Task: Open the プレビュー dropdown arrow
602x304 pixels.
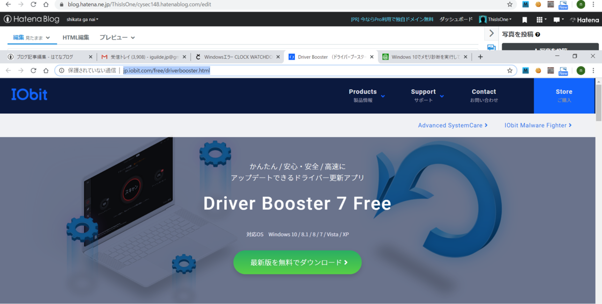Action: (x=133, y=38)
